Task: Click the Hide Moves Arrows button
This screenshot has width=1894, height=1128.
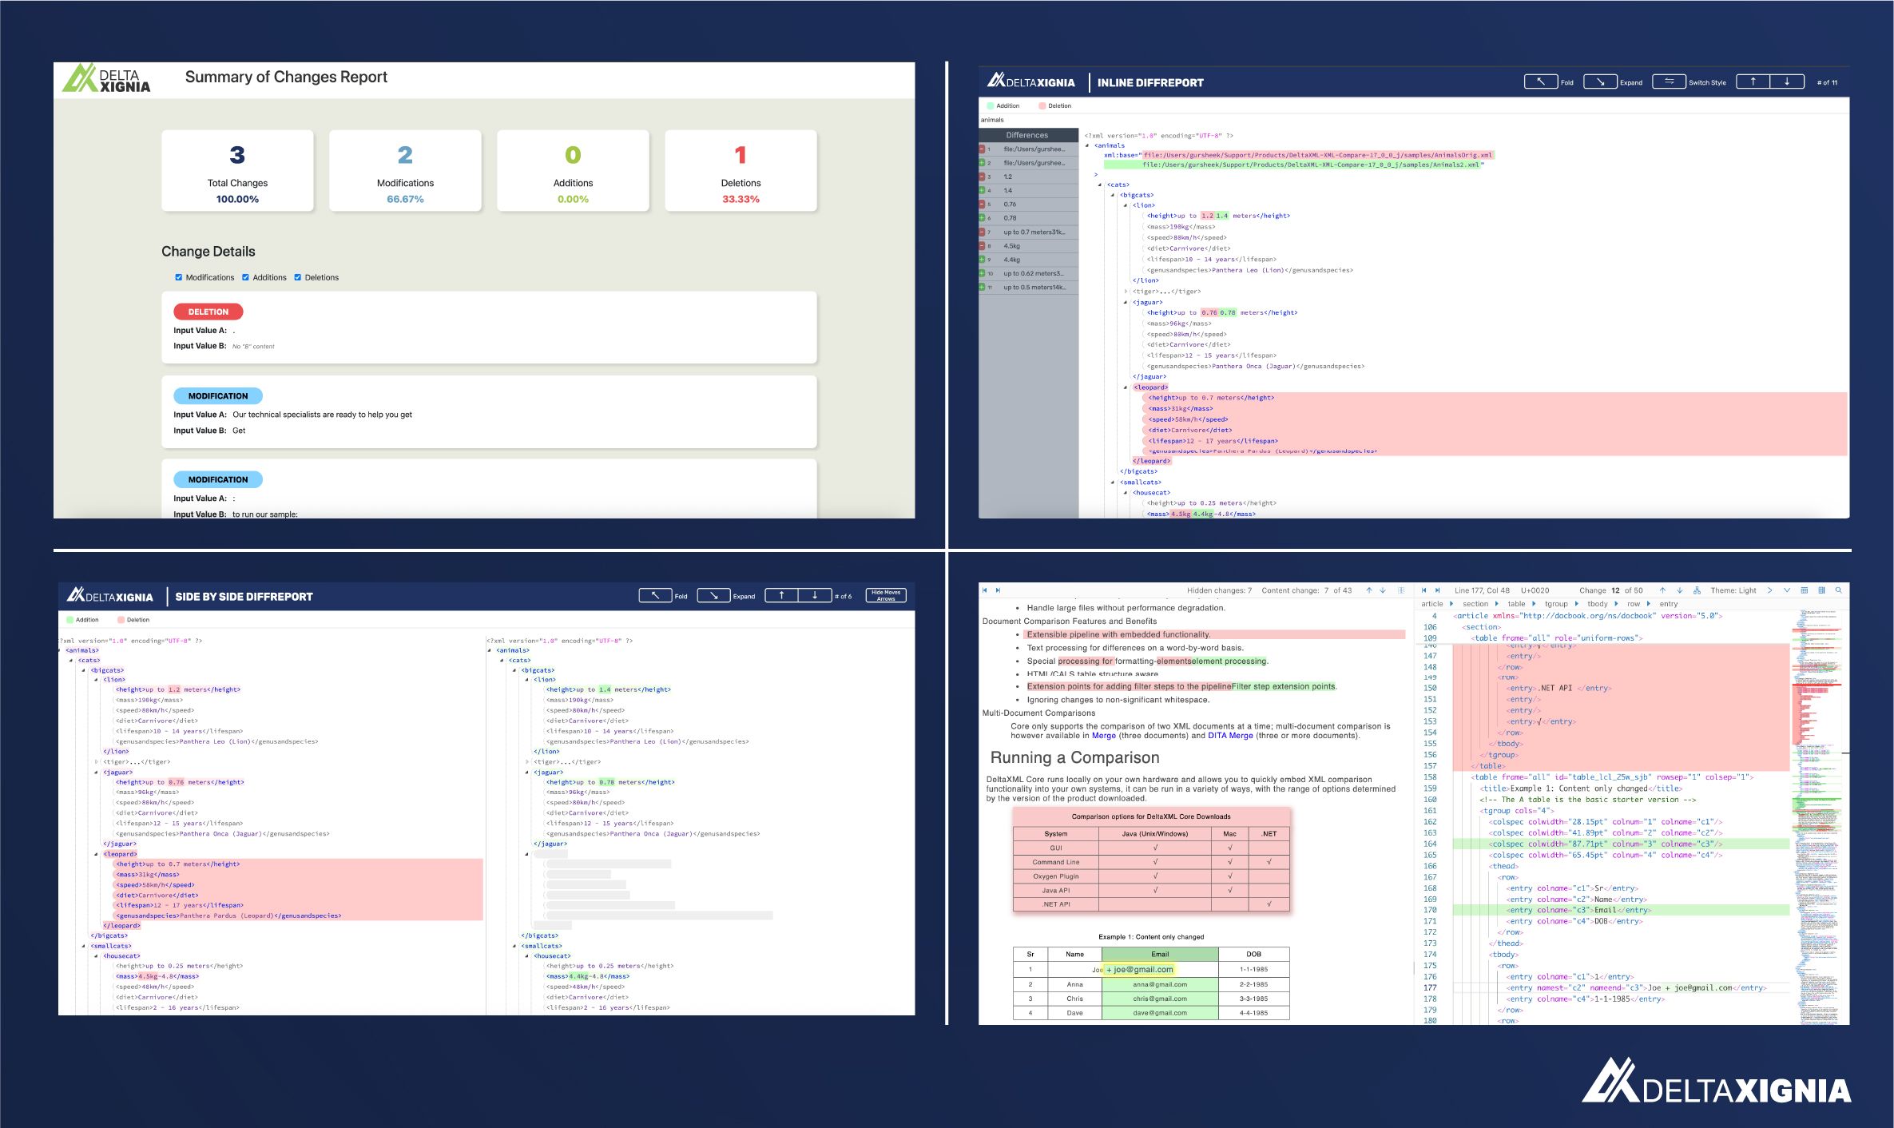Action: click(885, 595)
